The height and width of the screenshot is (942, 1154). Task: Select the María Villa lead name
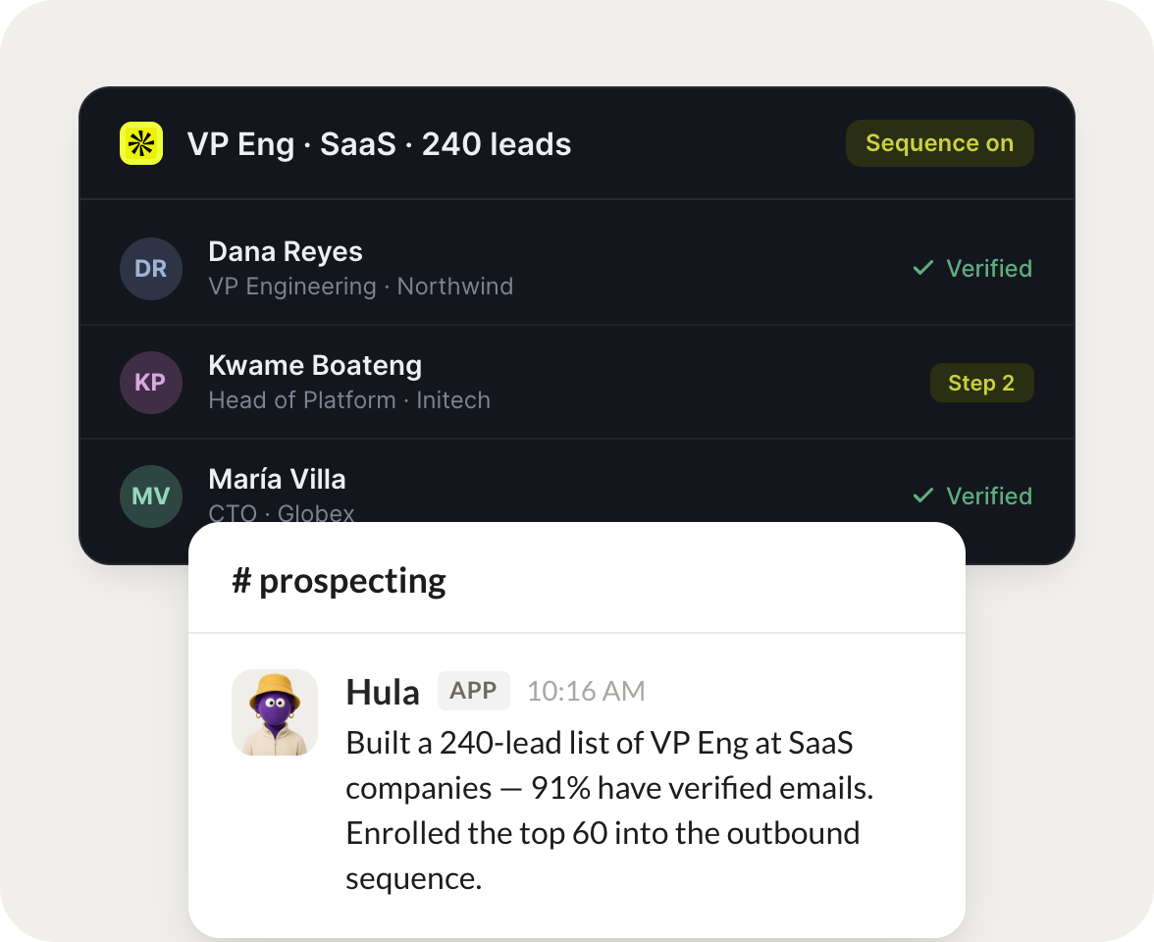[278, 479]
